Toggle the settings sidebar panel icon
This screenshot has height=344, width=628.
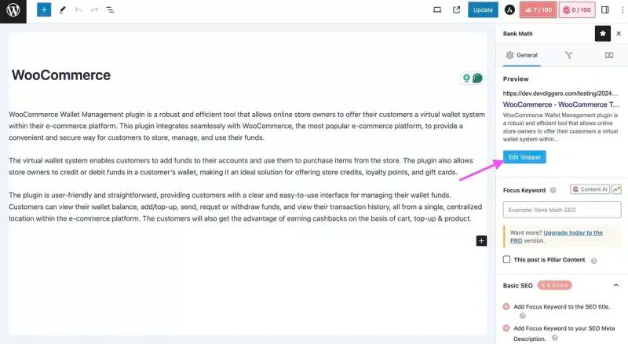tap(605, 9)
